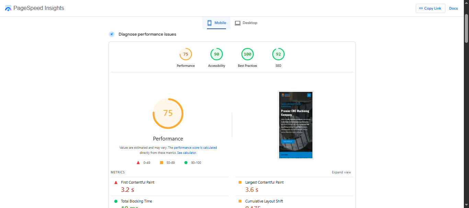The width and height of the screenshot is (469, 208).
Task: Click the Accessibility category label
Action: click(217, 66)
